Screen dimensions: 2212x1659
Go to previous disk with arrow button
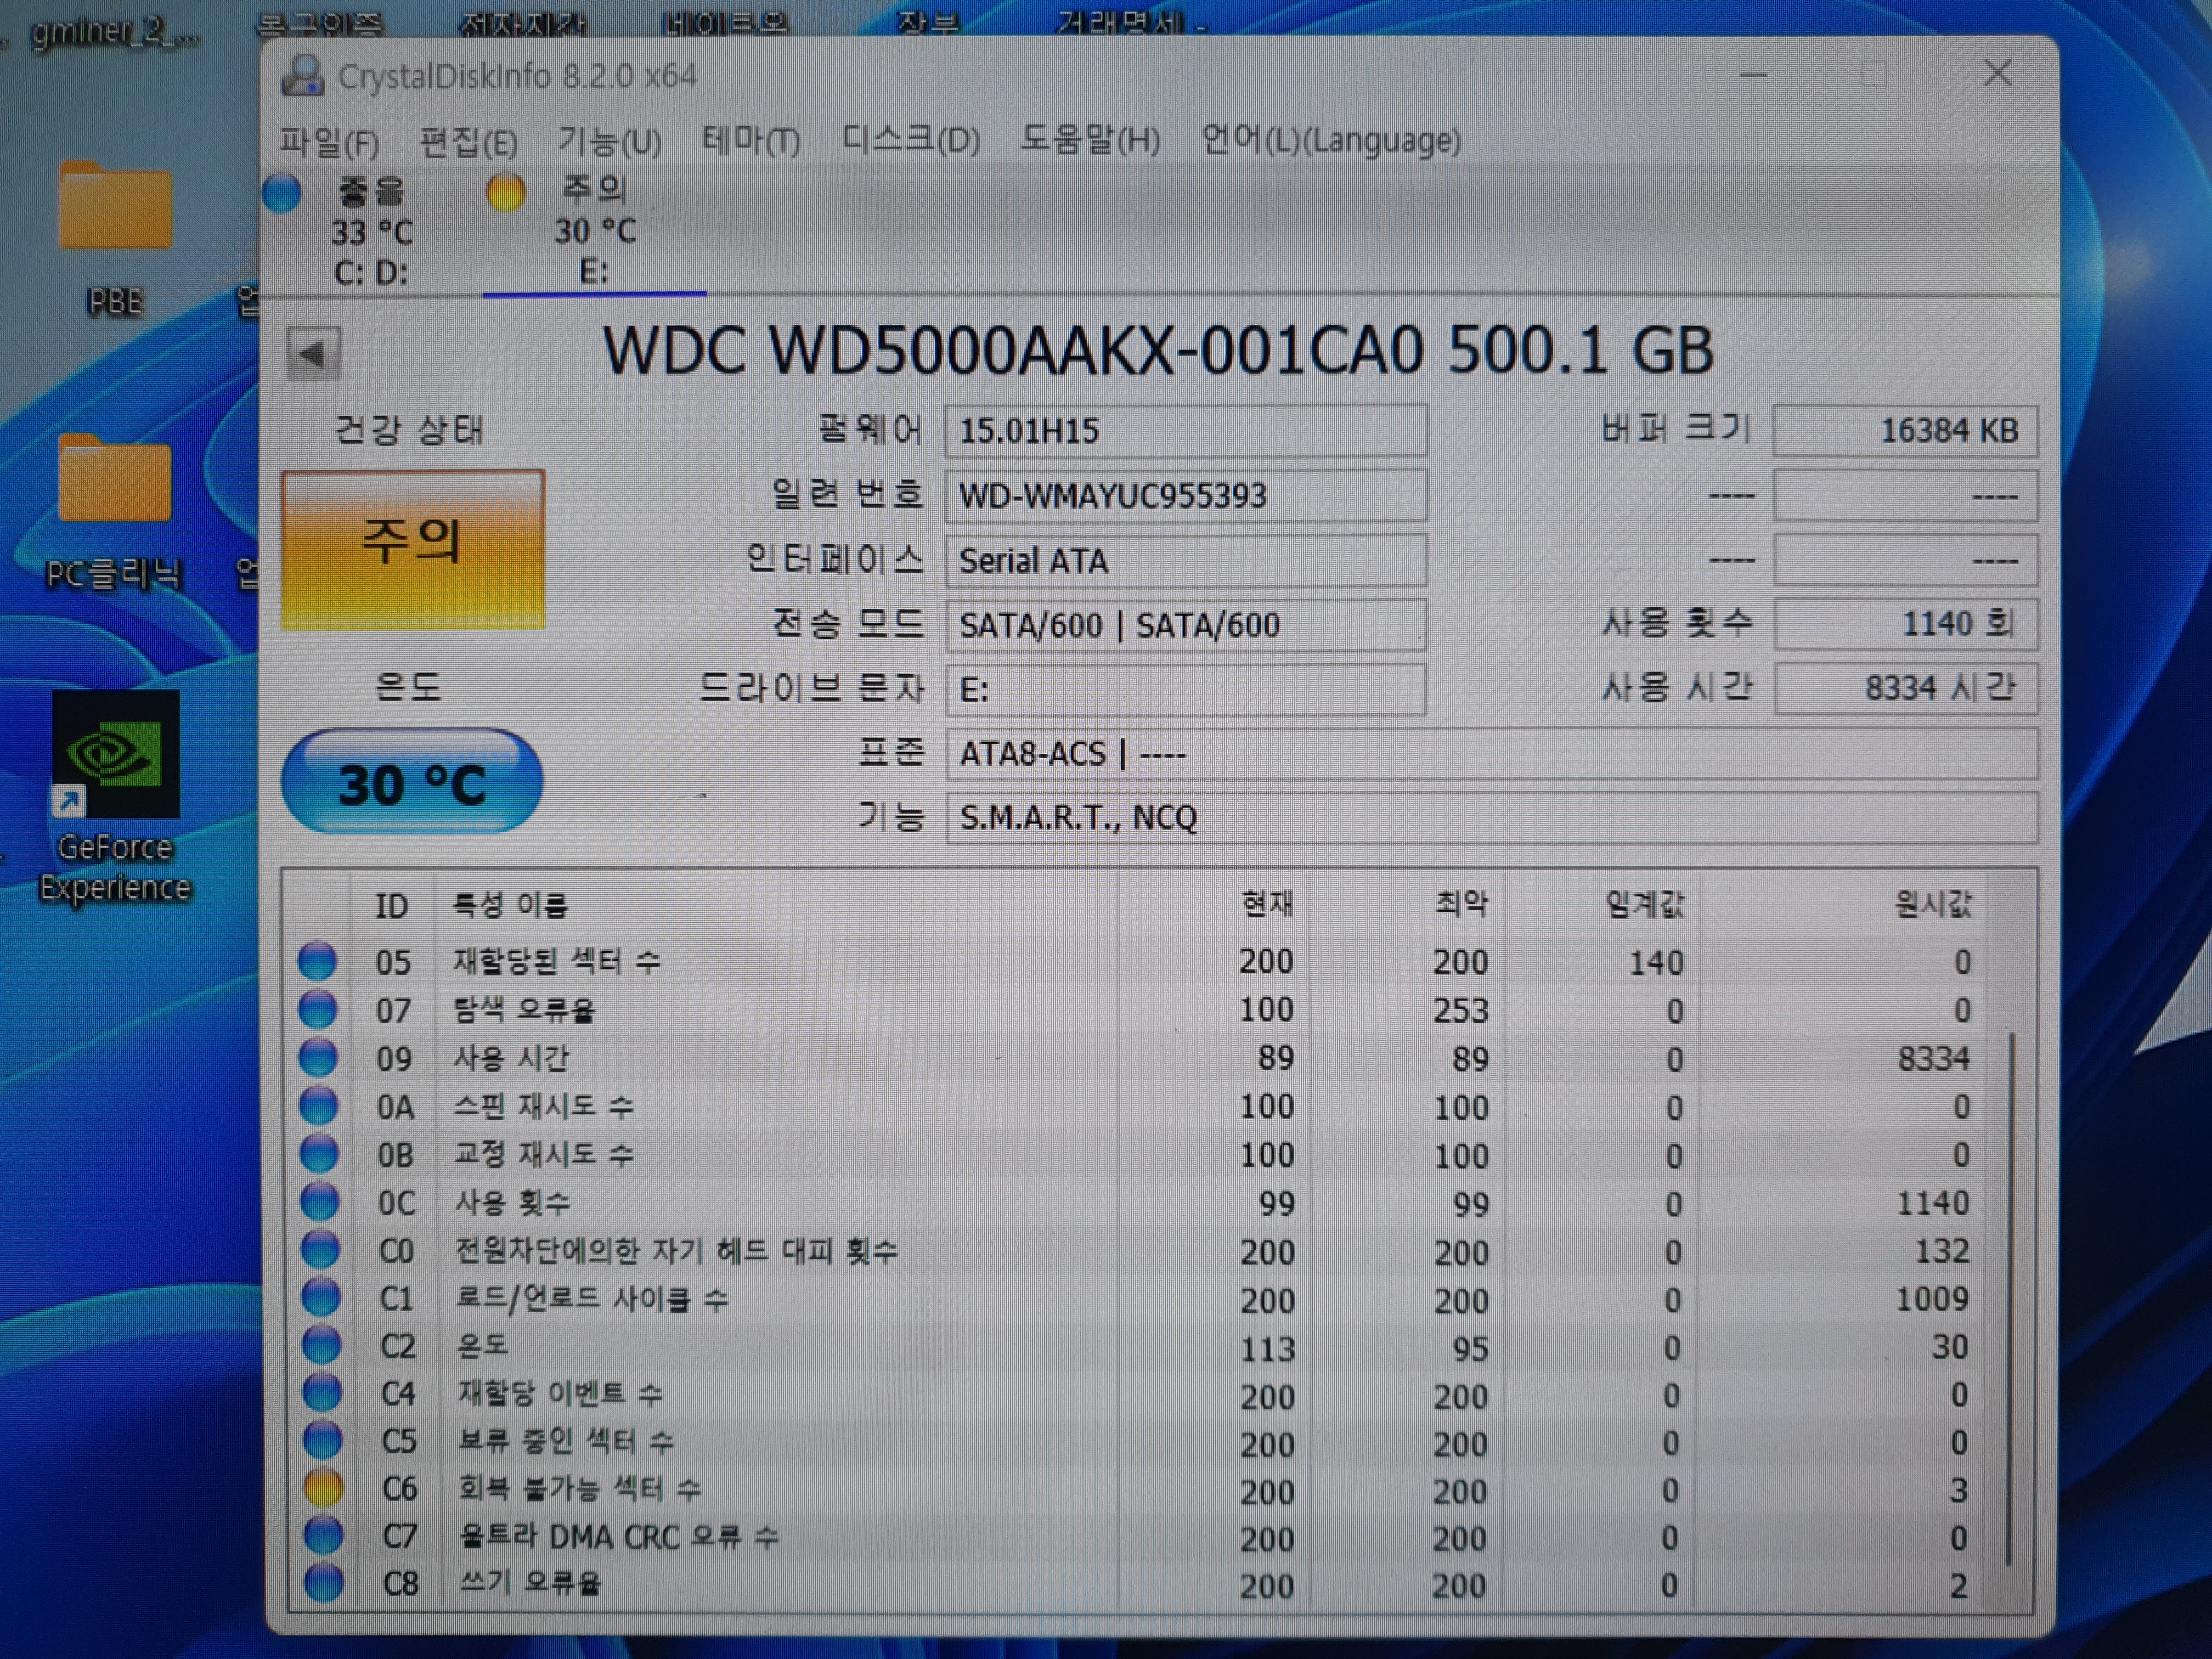pyautogui.click(x=313, y=353)
